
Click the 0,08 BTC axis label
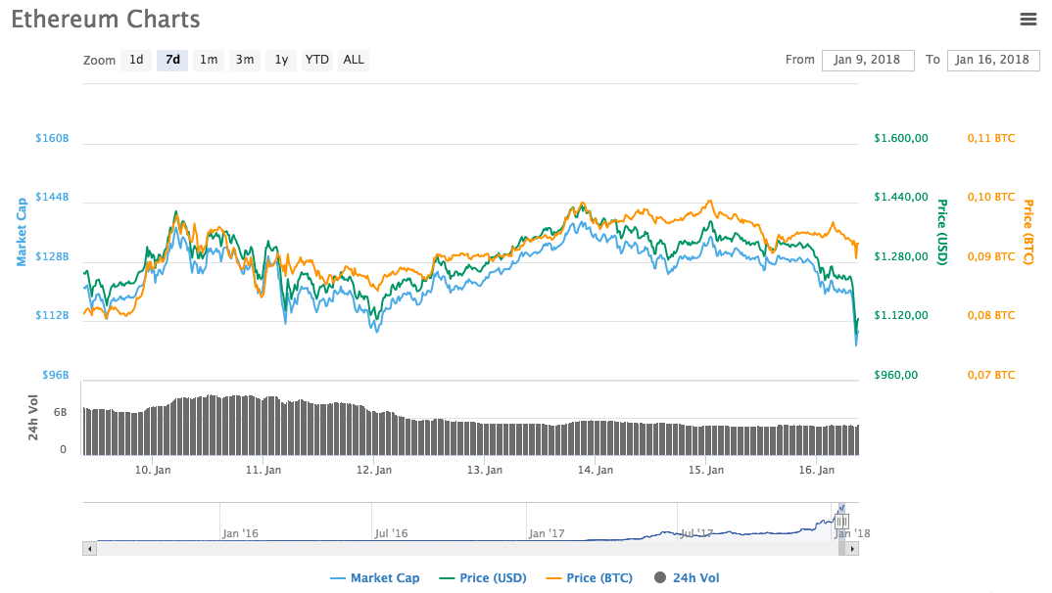991,316
